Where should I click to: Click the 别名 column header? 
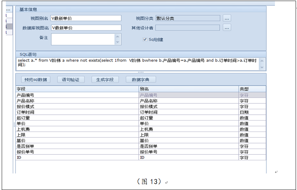click(x=188, y=89)
